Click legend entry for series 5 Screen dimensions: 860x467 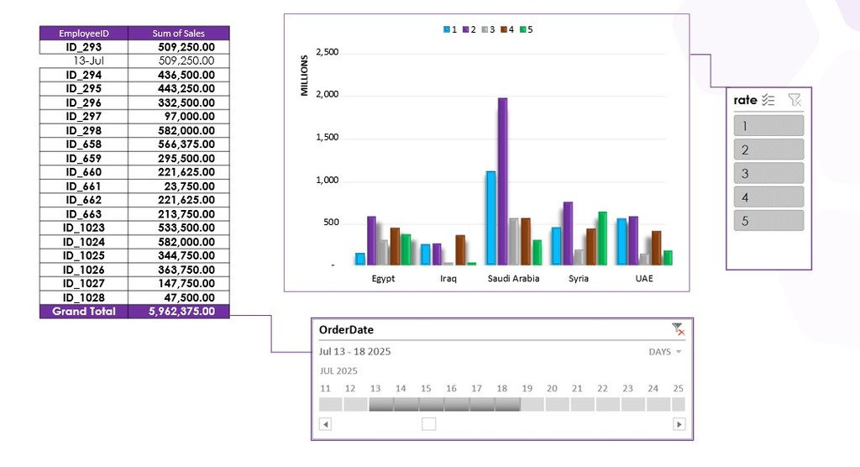[527, 29]
